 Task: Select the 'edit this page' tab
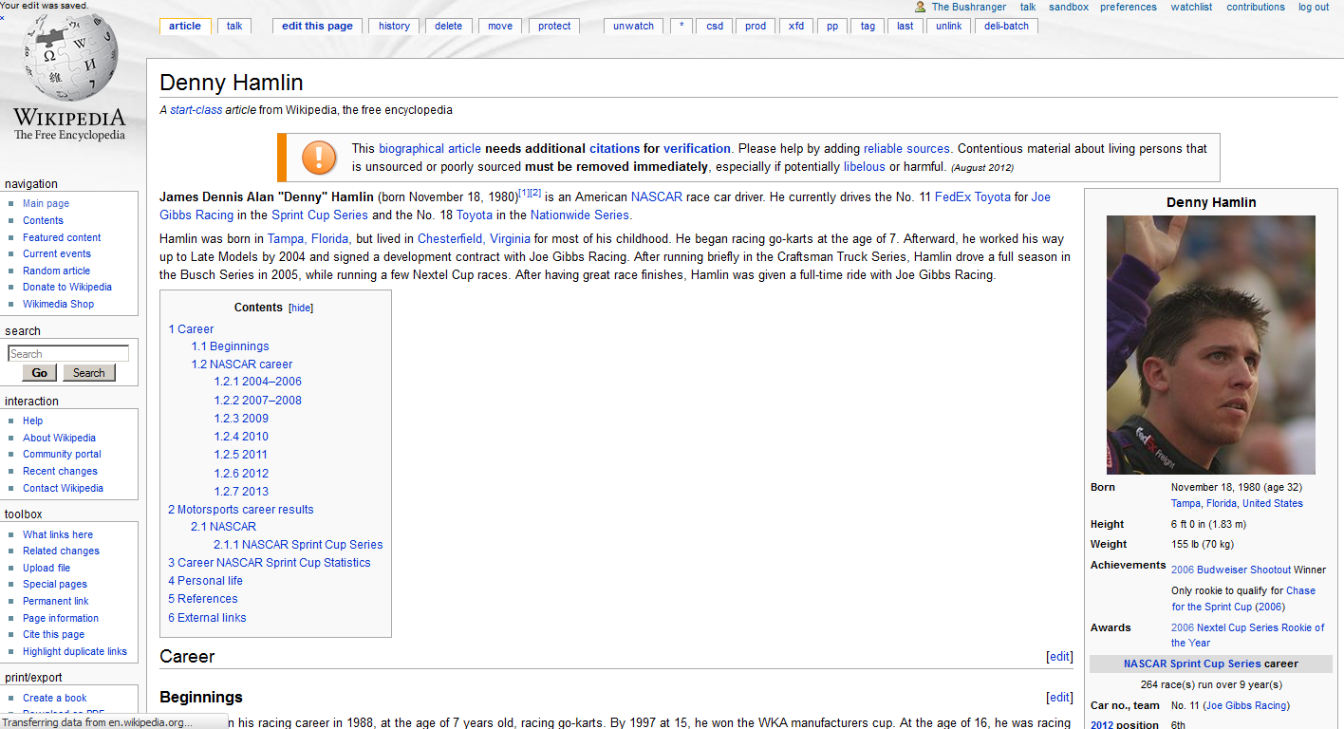(x=317, y=26)
